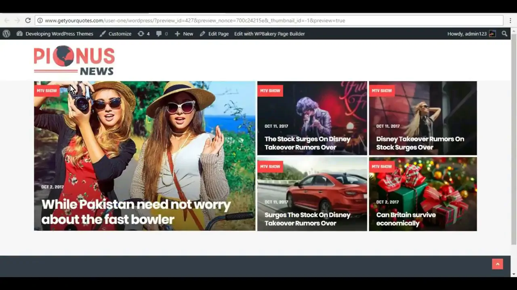Click the scrollbar down arrow

point(514,274)
